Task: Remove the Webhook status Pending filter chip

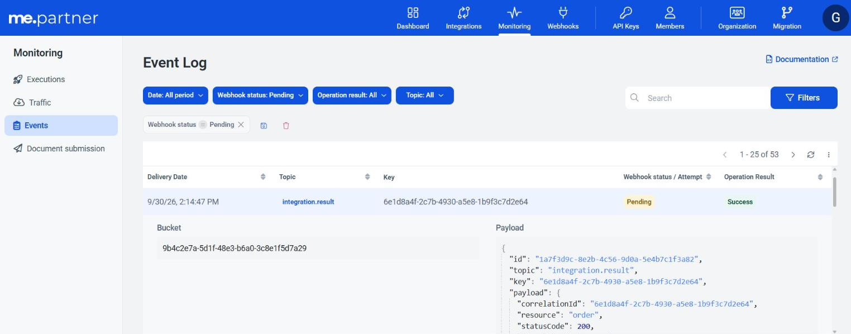Action: [x=241, y=125]
